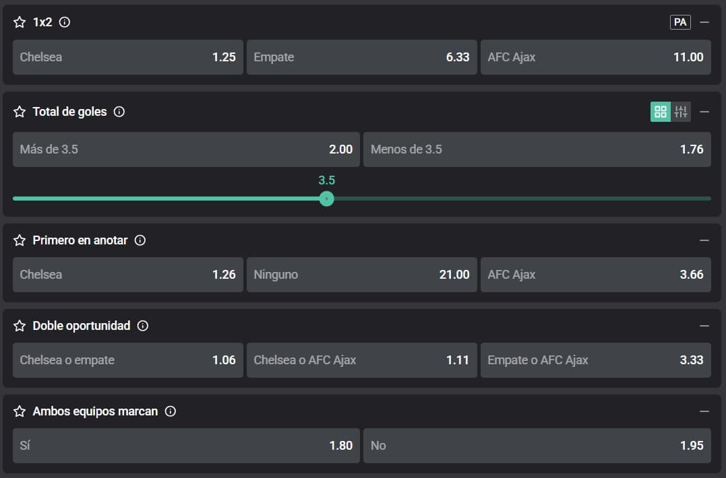726x478 pixels.
Task: Choose Más de 3.5 goals
Action: click(x=186, y=149)
